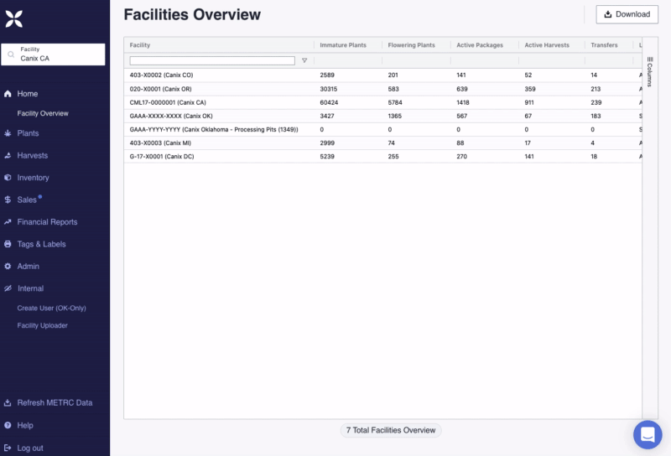
Task: Select row 403-X0003 (Canix MI)
Action: click(383, 142)
